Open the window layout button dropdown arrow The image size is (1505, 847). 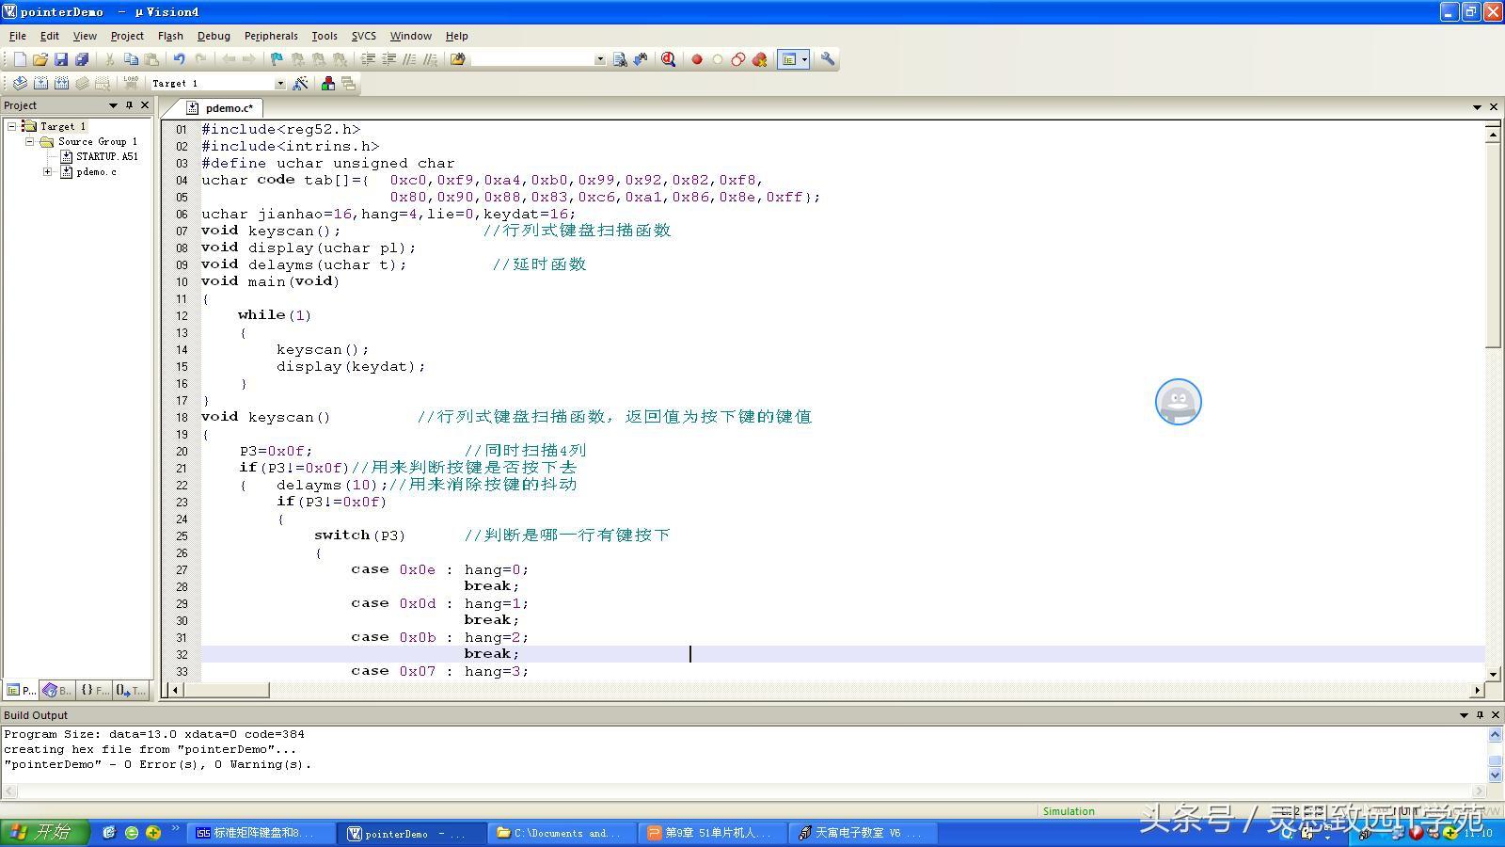click(x=804, y=59)
